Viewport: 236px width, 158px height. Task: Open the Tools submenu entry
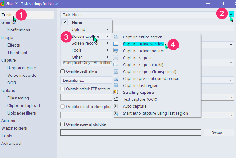(87, 50)
